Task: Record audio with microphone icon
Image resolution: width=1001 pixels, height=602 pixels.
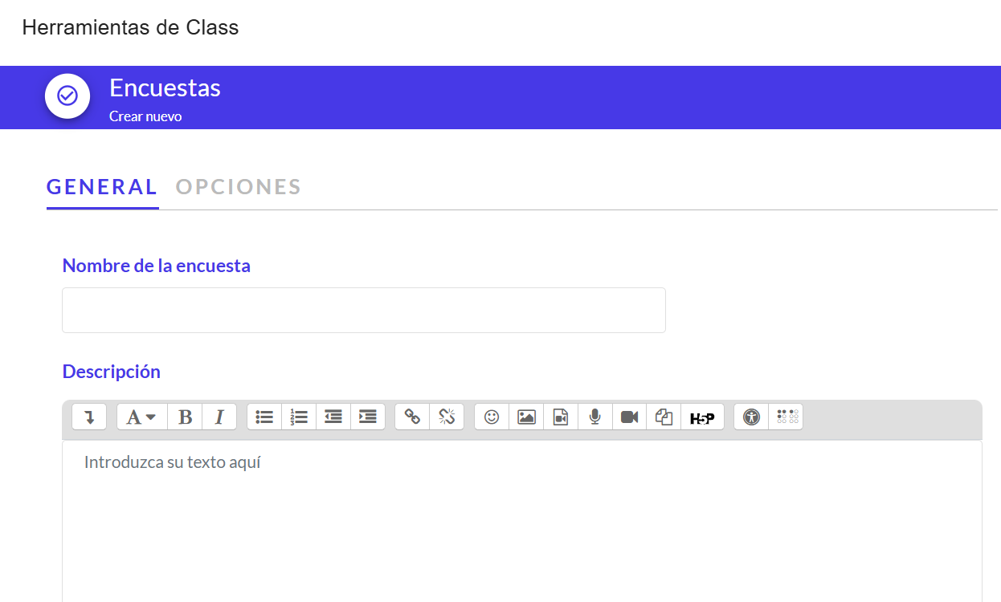Action: click(595, 417)
